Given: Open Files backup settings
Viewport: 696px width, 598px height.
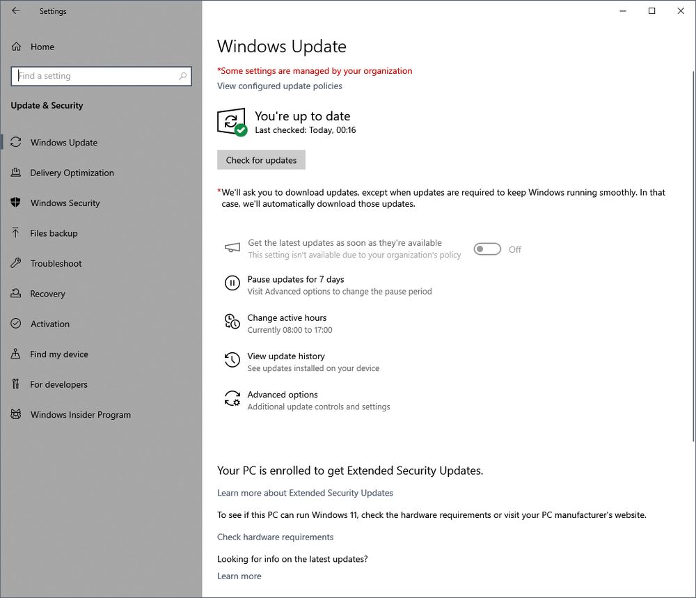Looking at the screenshot, I should coord(101,233).
